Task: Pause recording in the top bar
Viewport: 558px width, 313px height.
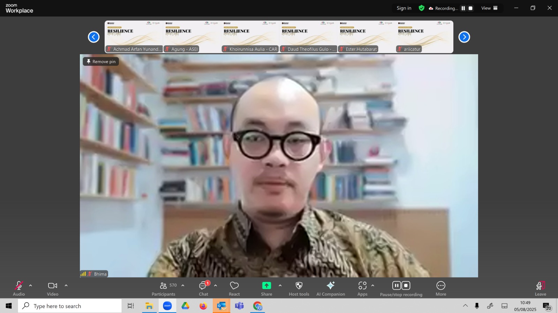Action: [463, 8]
